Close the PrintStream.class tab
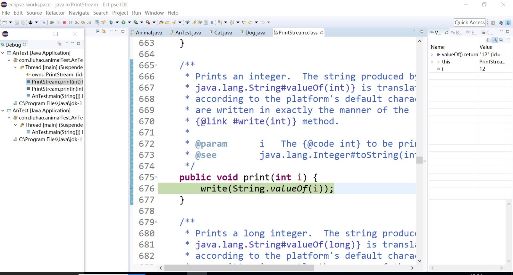The image size is (513, 275). pos(321,32)
